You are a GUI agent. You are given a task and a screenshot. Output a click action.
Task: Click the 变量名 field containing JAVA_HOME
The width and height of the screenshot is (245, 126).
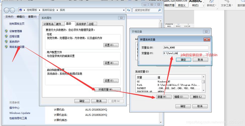(186, 48)
